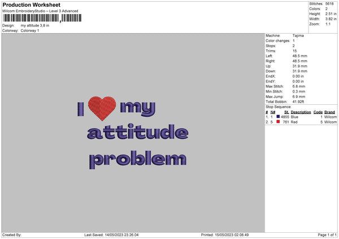Click the Max Stitch value 6.8 mm
Screen dimensions: 339x239
tap(299, 86)
